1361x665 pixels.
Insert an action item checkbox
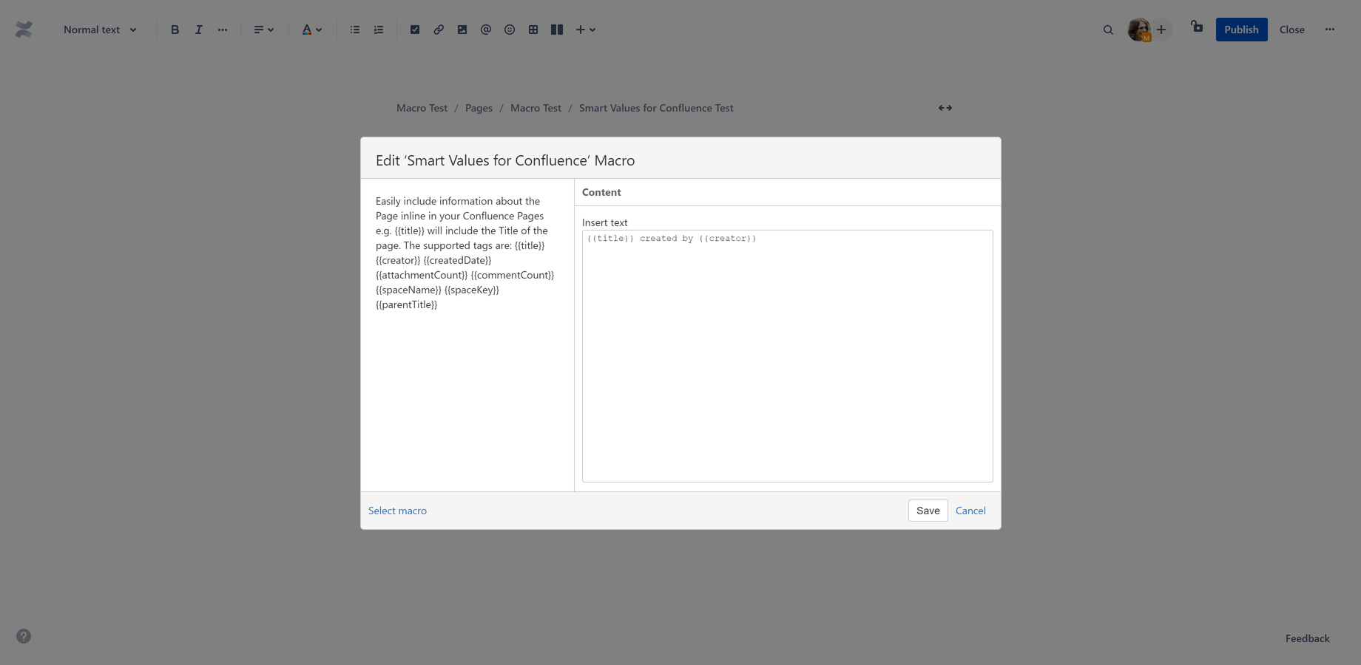(x=415, y=30)
